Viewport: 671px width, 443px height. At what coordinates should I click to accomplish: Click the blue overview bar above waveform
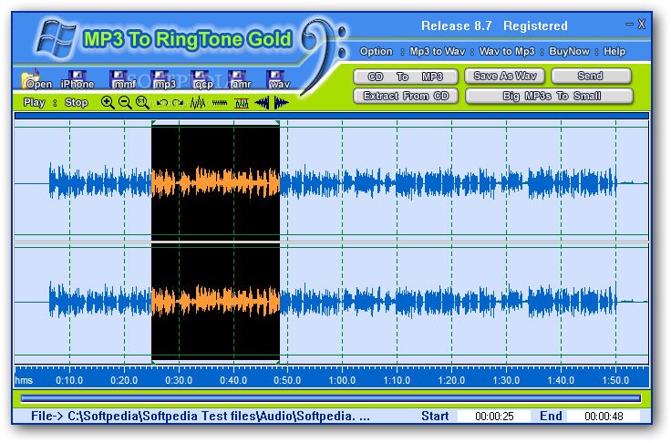coord(332,116)
